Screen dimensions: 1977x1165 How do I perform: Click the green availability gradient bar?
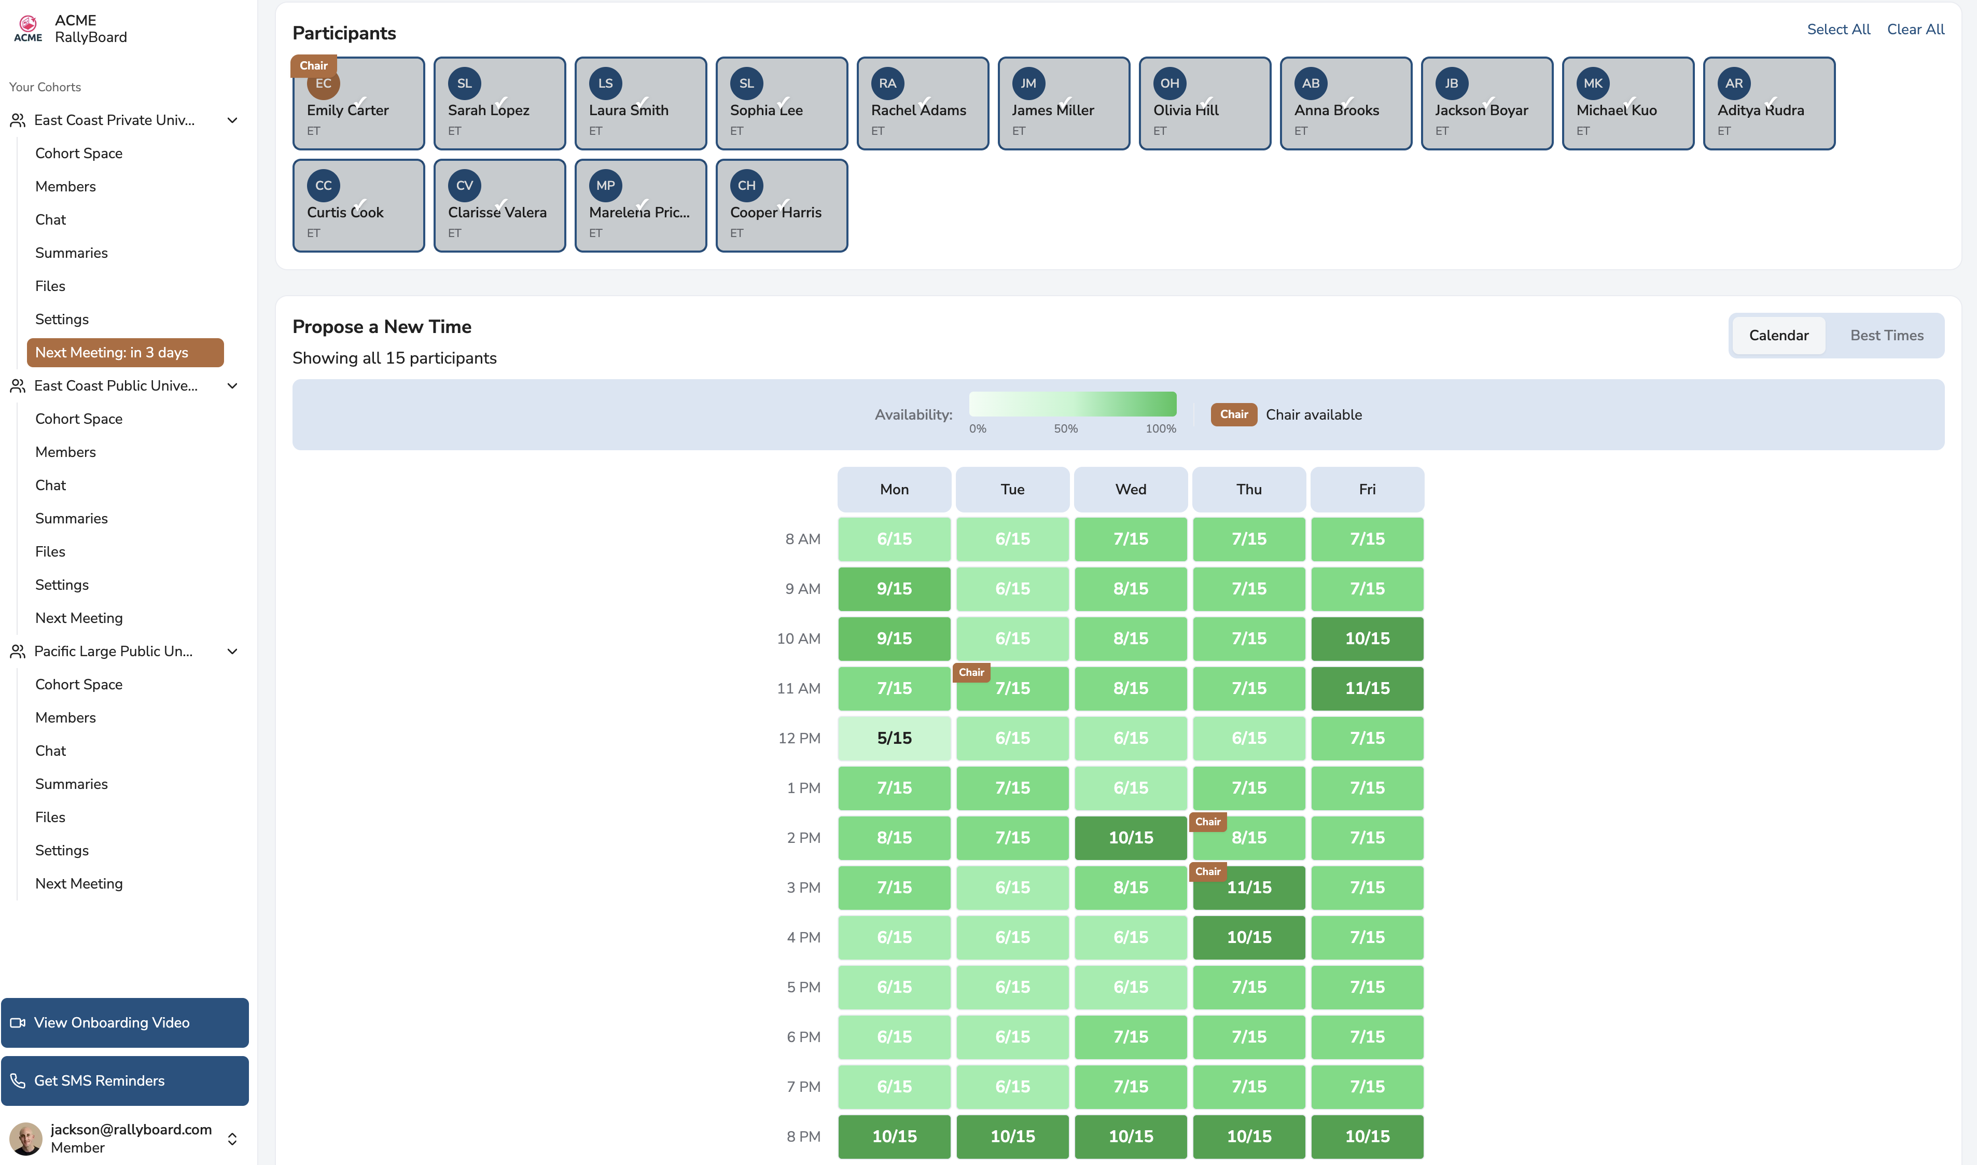(1072, 404)
